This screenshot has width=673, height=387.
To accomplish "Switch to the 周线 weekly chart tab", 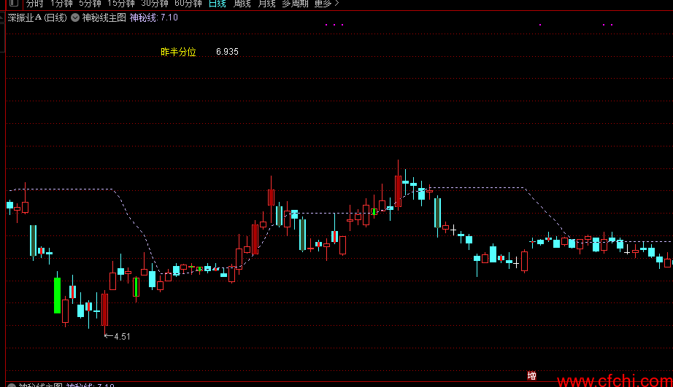I will 242,4.
